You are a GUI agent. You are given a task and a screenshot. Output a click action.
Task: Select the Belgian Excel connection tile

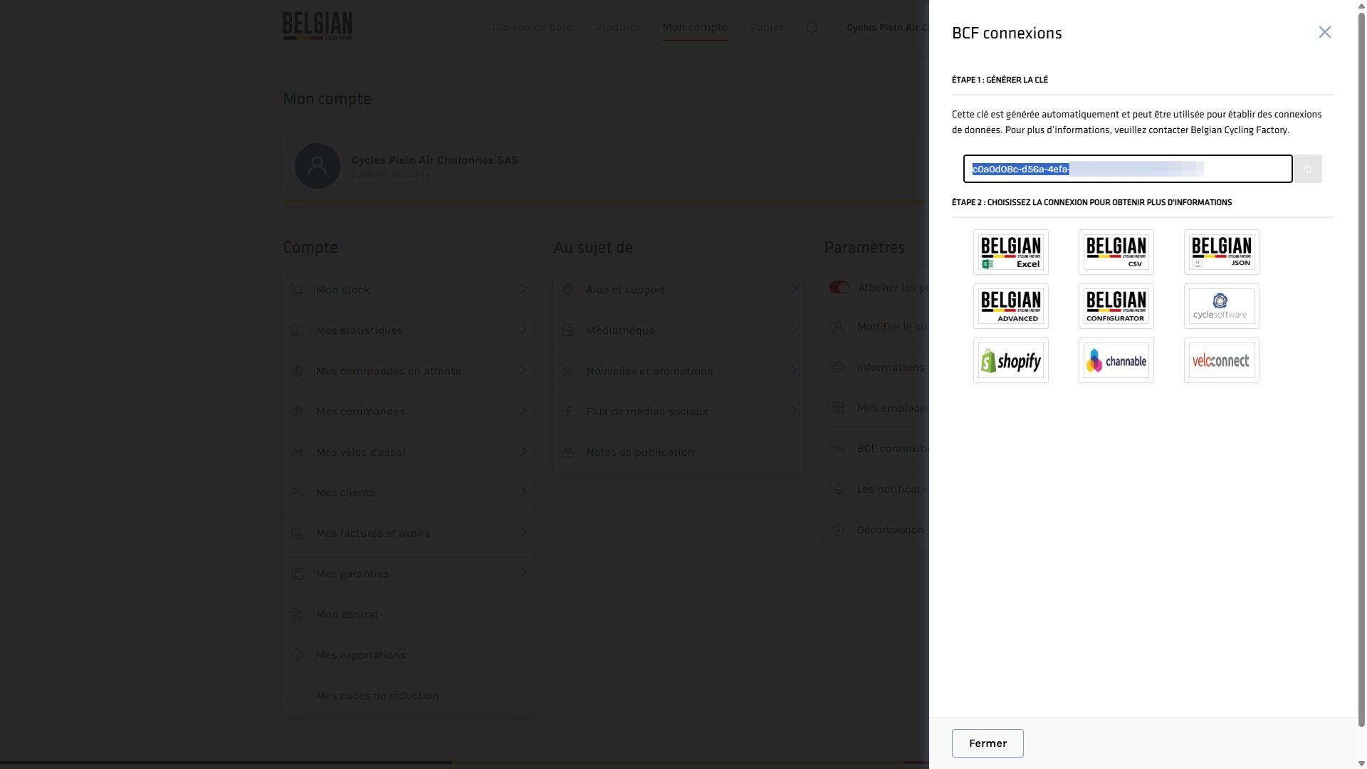1010,252
